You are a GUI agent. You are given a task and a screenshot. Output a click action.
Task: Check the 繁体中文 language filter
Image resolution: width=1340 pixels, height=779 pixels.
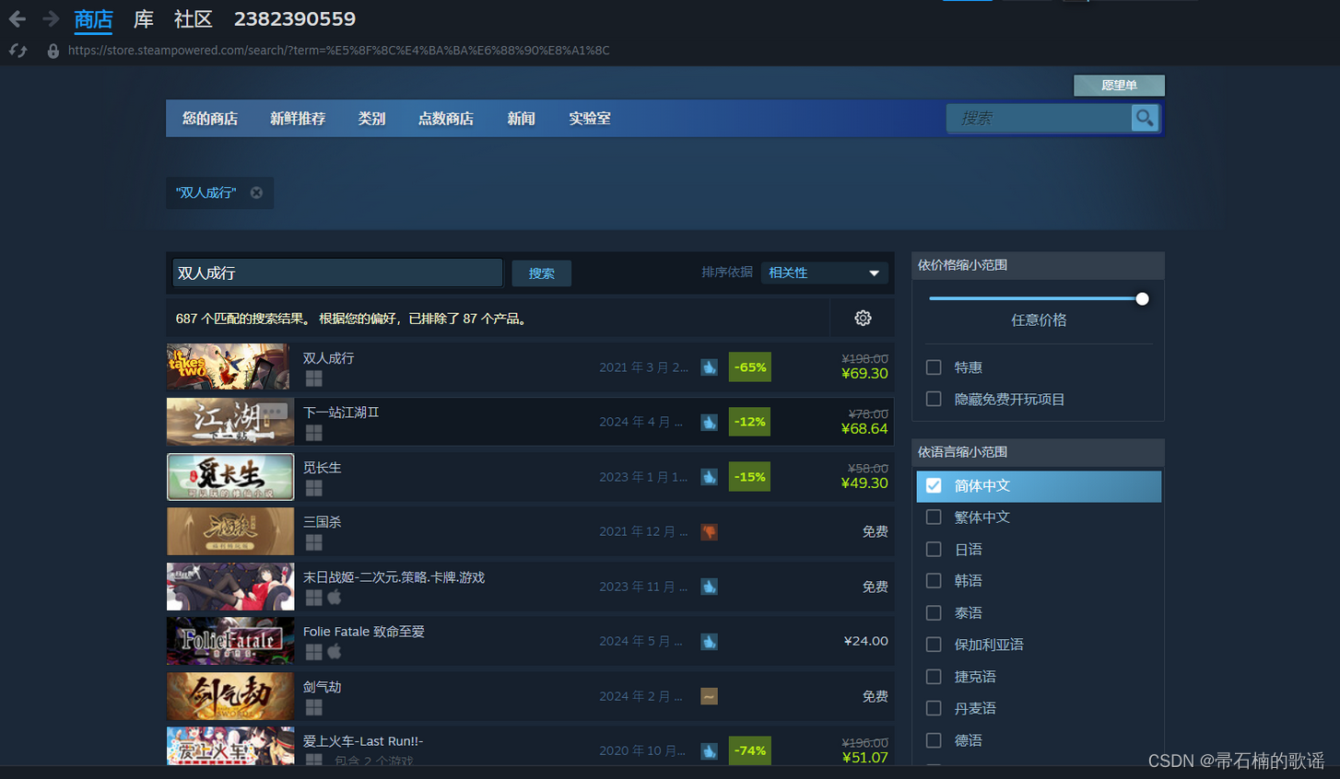(x=934, y=517)
